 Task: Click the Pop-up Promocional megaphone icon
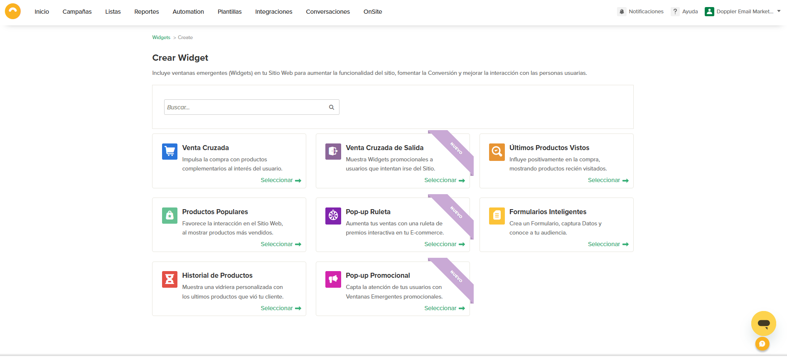(333, 279)
